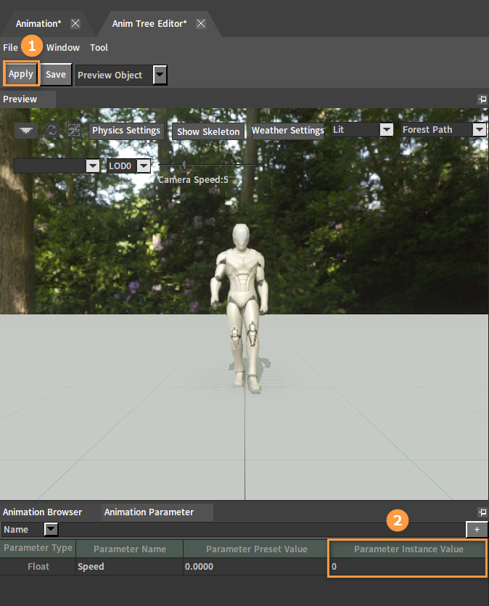Open the File menu
The image size is (489, 606).
(x=10, y=48)
